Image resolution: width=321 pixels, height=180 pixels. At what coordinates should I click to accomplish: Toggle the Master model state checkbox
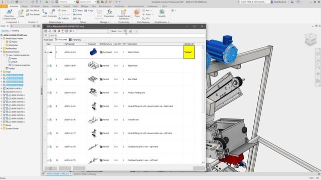pos(7,42)
